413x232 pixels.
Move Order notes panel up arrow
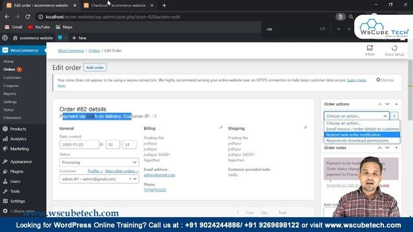(x=379, y=148)
